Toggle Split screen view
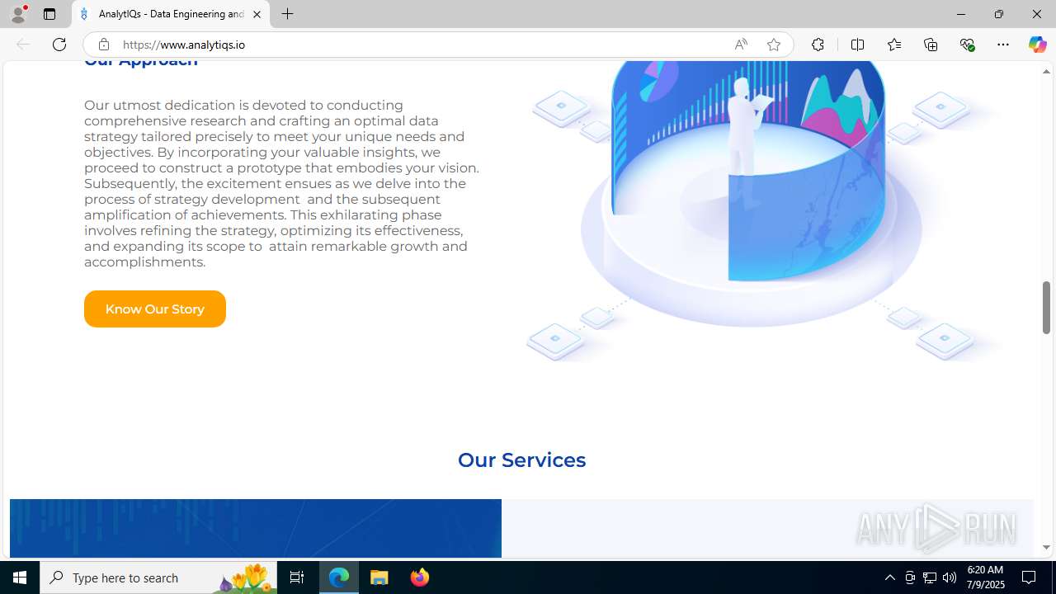The height and width of the screenshot is (594, 1056). point(857,45)
